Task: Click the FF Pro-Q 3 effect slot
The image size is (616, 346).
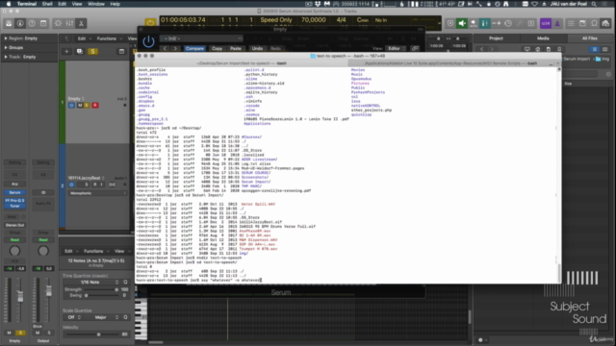Action: tap(15, 201)
